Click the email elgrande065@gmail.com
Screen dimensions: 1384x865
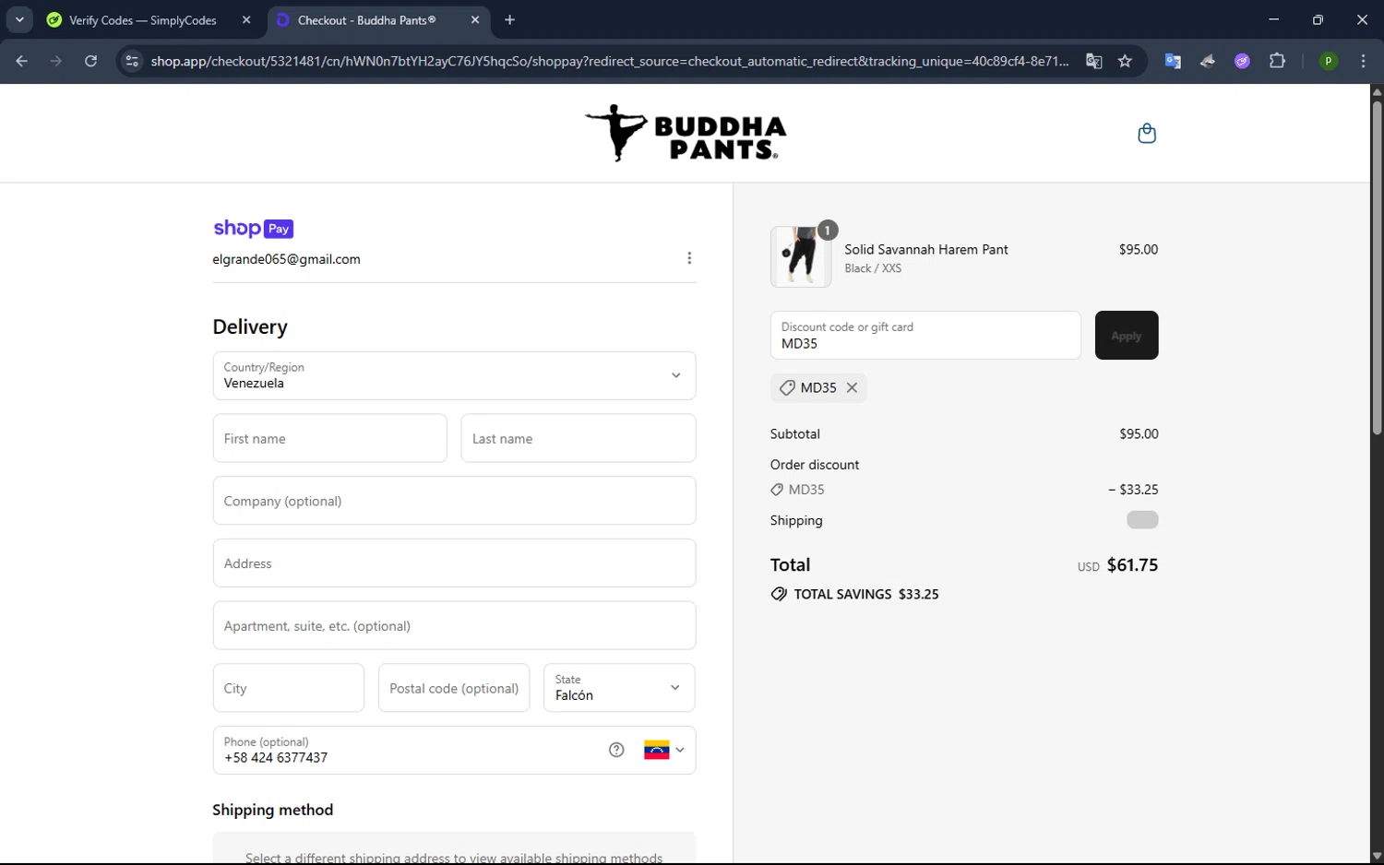click(286, 260)
